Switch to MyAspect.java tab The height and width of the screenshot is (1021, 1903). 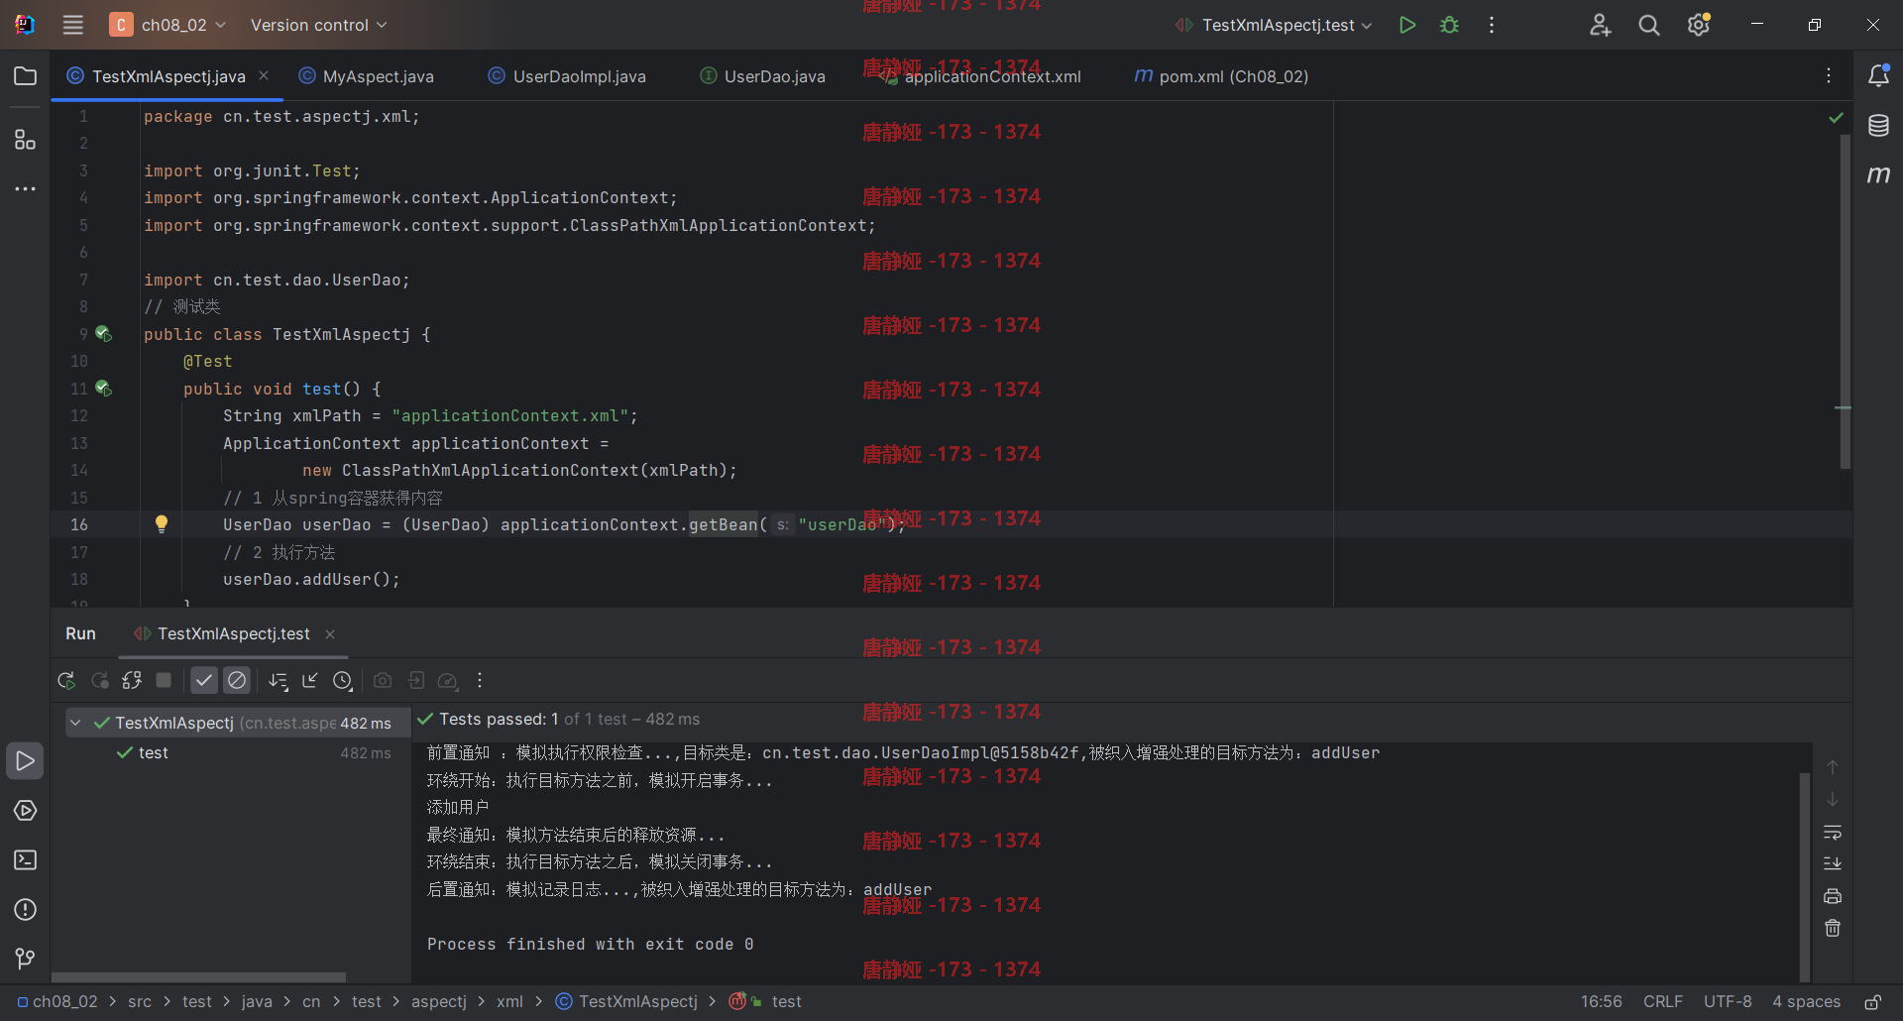pyautogui.click(x=367, y=76)
